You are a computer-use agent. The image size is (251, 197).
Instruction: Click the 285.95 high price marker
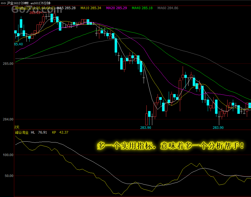coord(35,13)
